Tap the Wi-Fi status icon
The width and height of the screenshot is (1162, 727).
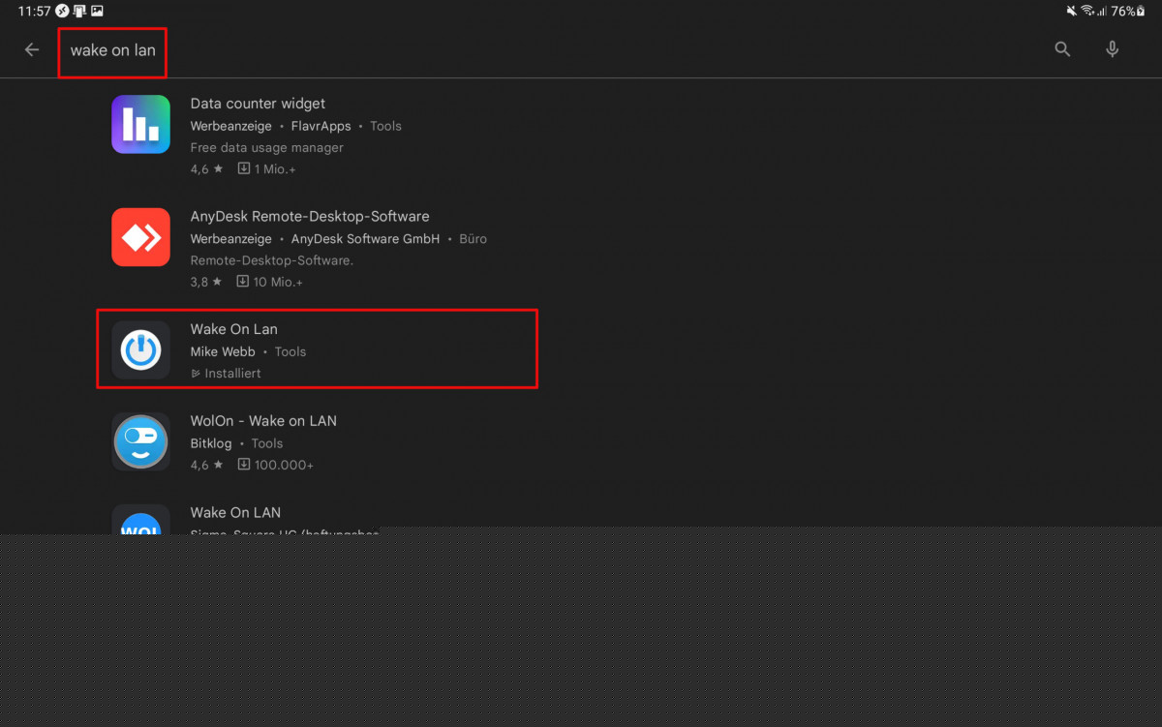click(x=1087, y=11)
